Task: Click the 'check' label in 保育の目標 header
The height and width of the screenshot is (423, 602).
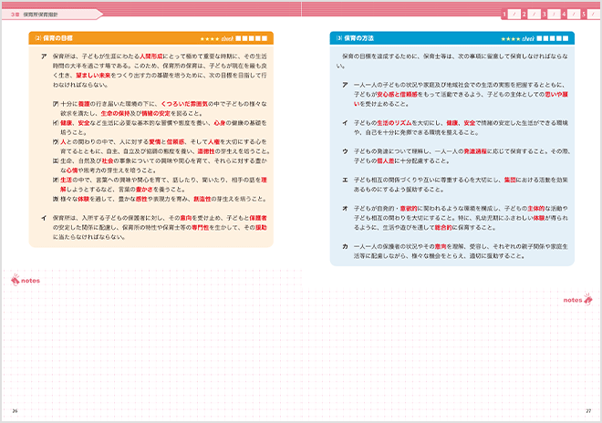Action: coord(227,39)
